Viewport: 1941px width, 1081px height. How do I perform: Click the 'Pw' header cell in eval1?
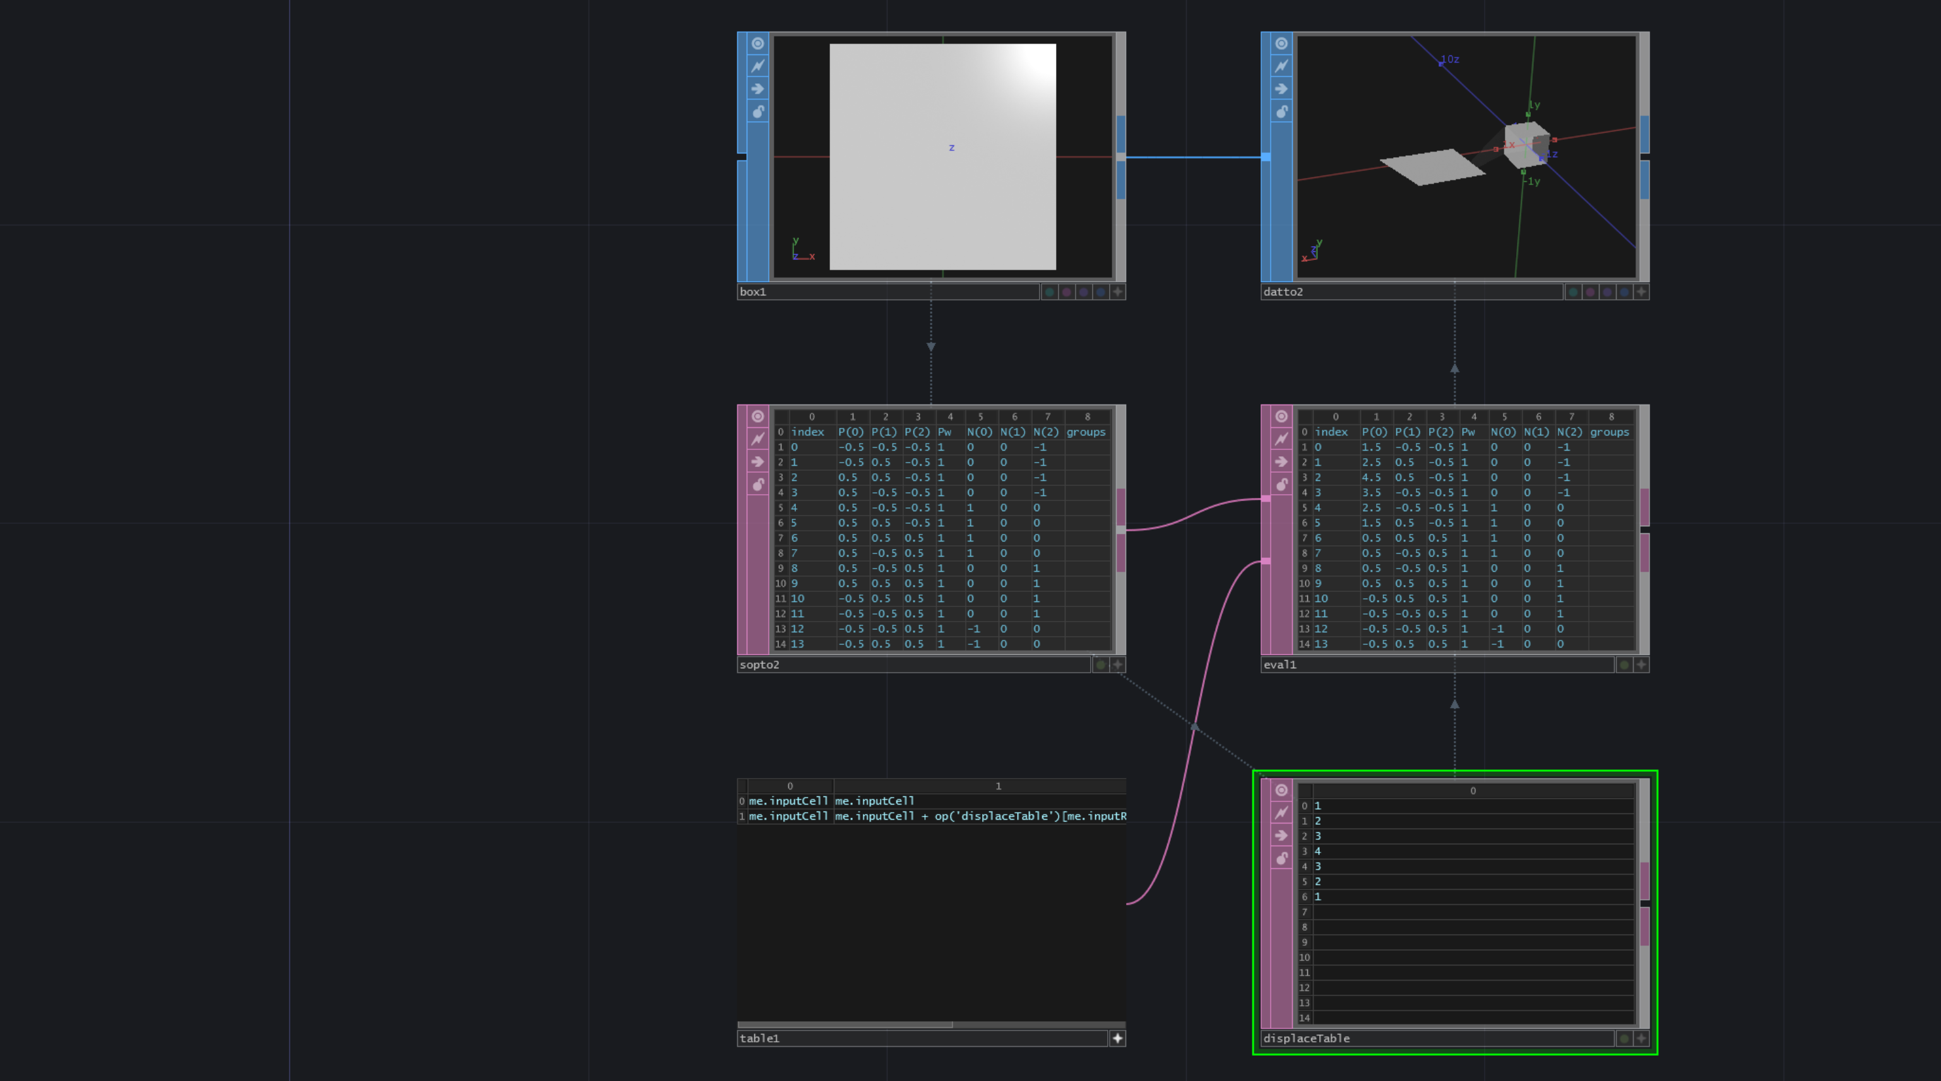pos(1473,432)
